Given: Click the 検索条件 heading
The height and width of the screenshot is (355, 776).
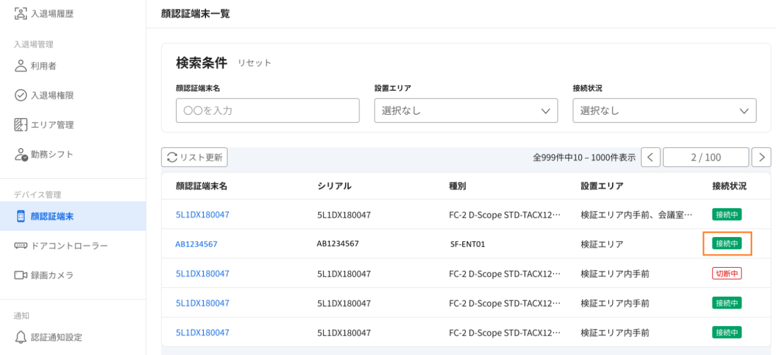Looking at the screenshot, I should [x=202, y=63].
